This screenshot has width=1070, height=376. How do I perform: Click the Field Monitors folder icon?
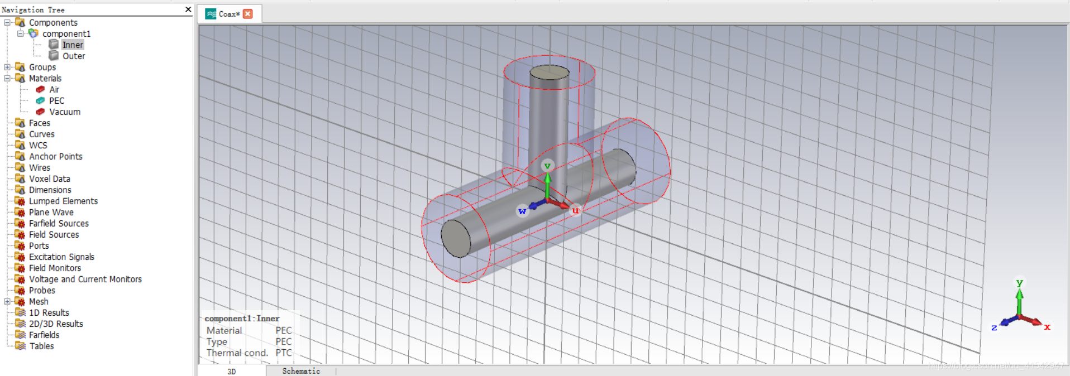[20, 268]
